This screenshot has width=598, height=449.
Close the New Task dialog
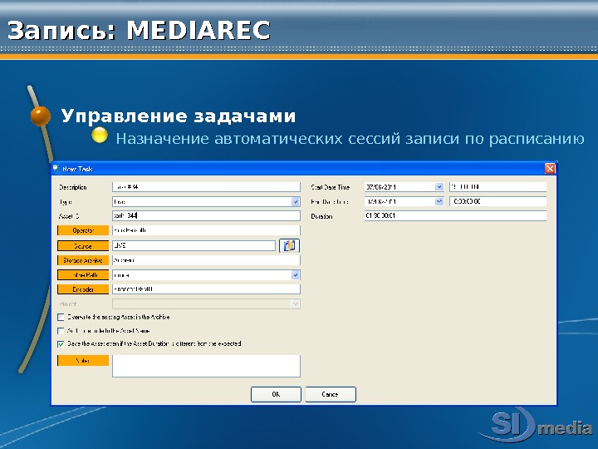point(550,168)
